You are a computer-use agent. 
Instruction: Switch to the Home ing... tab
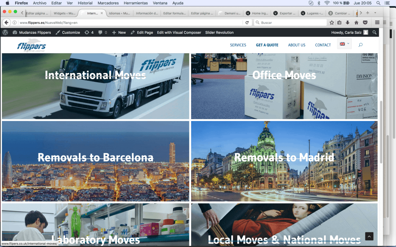click(258, 13)
